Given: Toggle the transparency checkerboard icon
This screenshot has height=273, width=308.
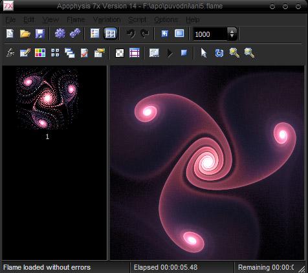Looking at the screenshot, I should pos(120,53).
